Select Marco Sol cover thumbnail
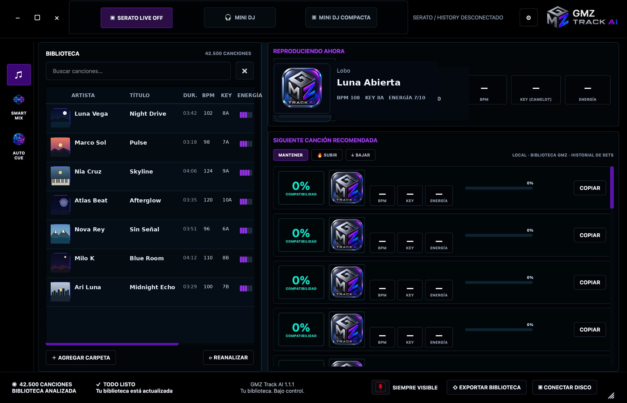The image size is (627, 403). click(x=60, y=147)
